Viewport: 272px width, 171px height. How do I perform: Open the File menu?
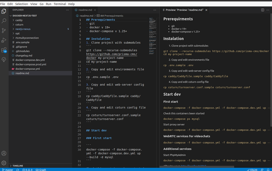coord(3,4)
